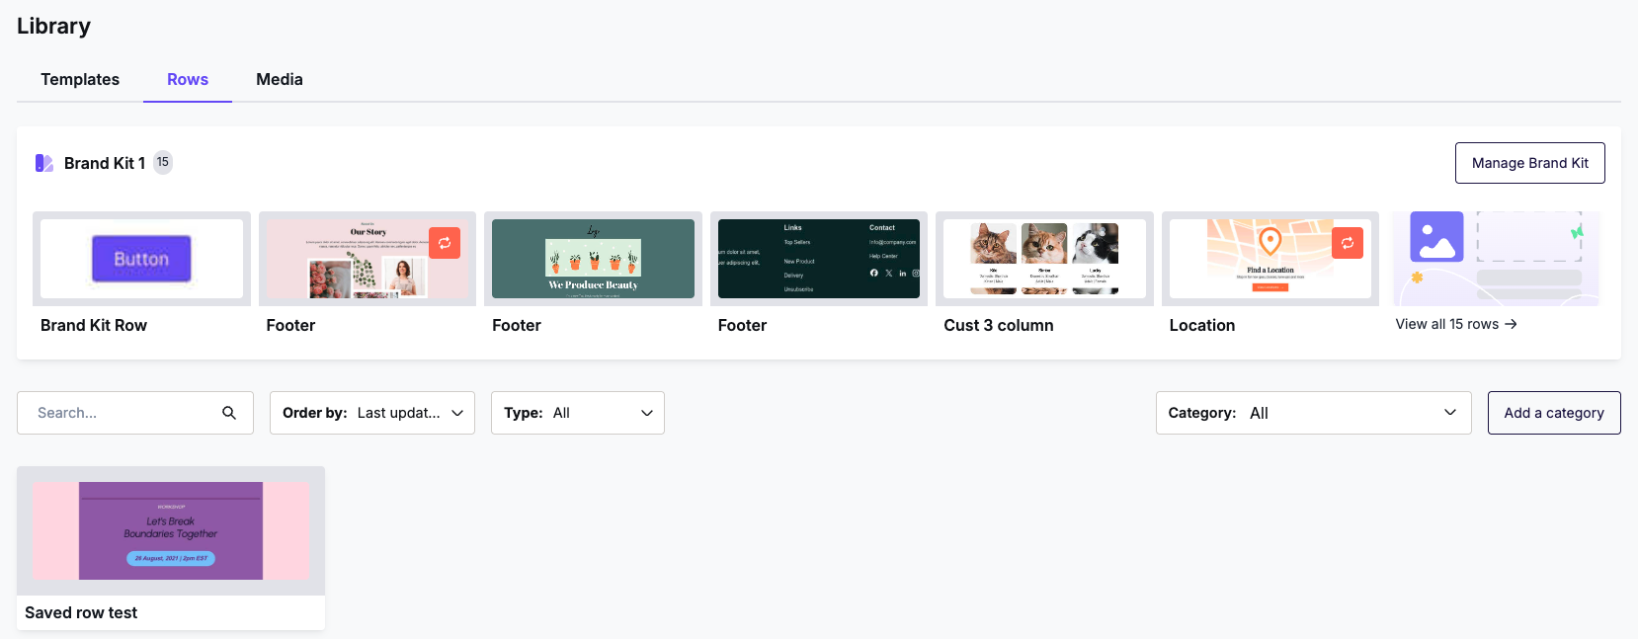
Task: Click the image placeholder illustration card
Action: [1496, 259]
